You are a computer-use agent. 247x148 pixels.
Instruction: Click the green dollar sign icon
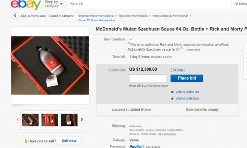click(26, 141)
